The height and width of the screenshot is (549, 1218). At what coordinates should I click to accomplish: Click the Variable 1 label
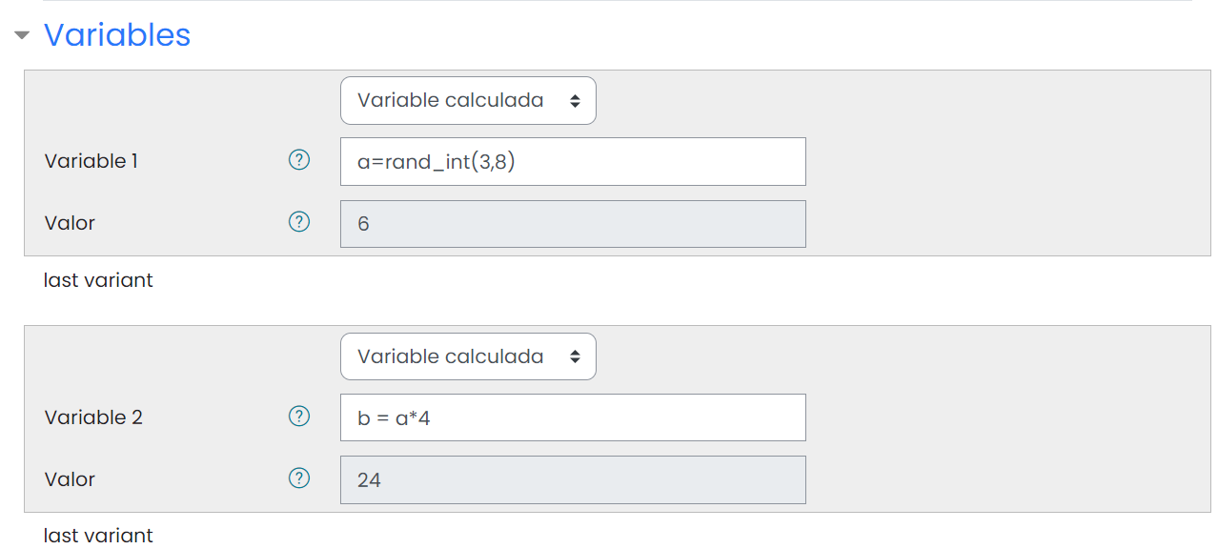(x=91, y=161)
